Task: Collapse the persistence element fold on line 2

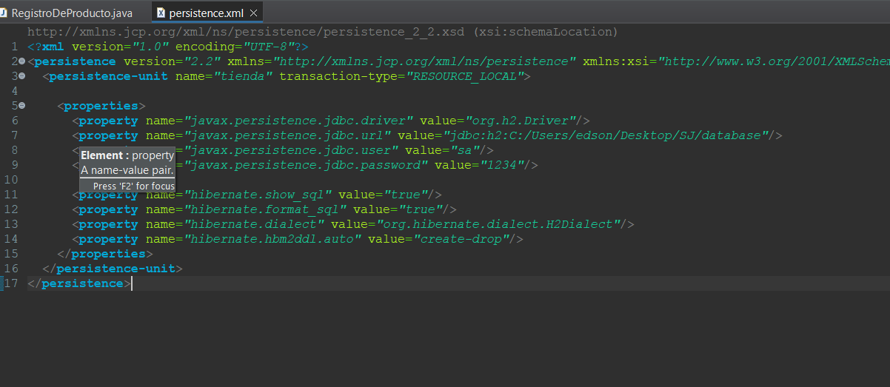Action: coord(21,61)
